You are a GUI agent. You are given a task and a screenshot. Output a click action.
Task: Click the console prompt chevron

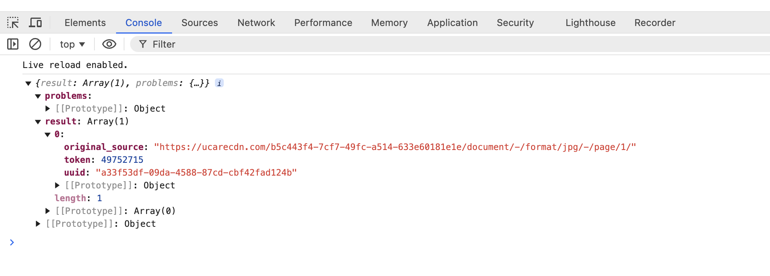12,242
